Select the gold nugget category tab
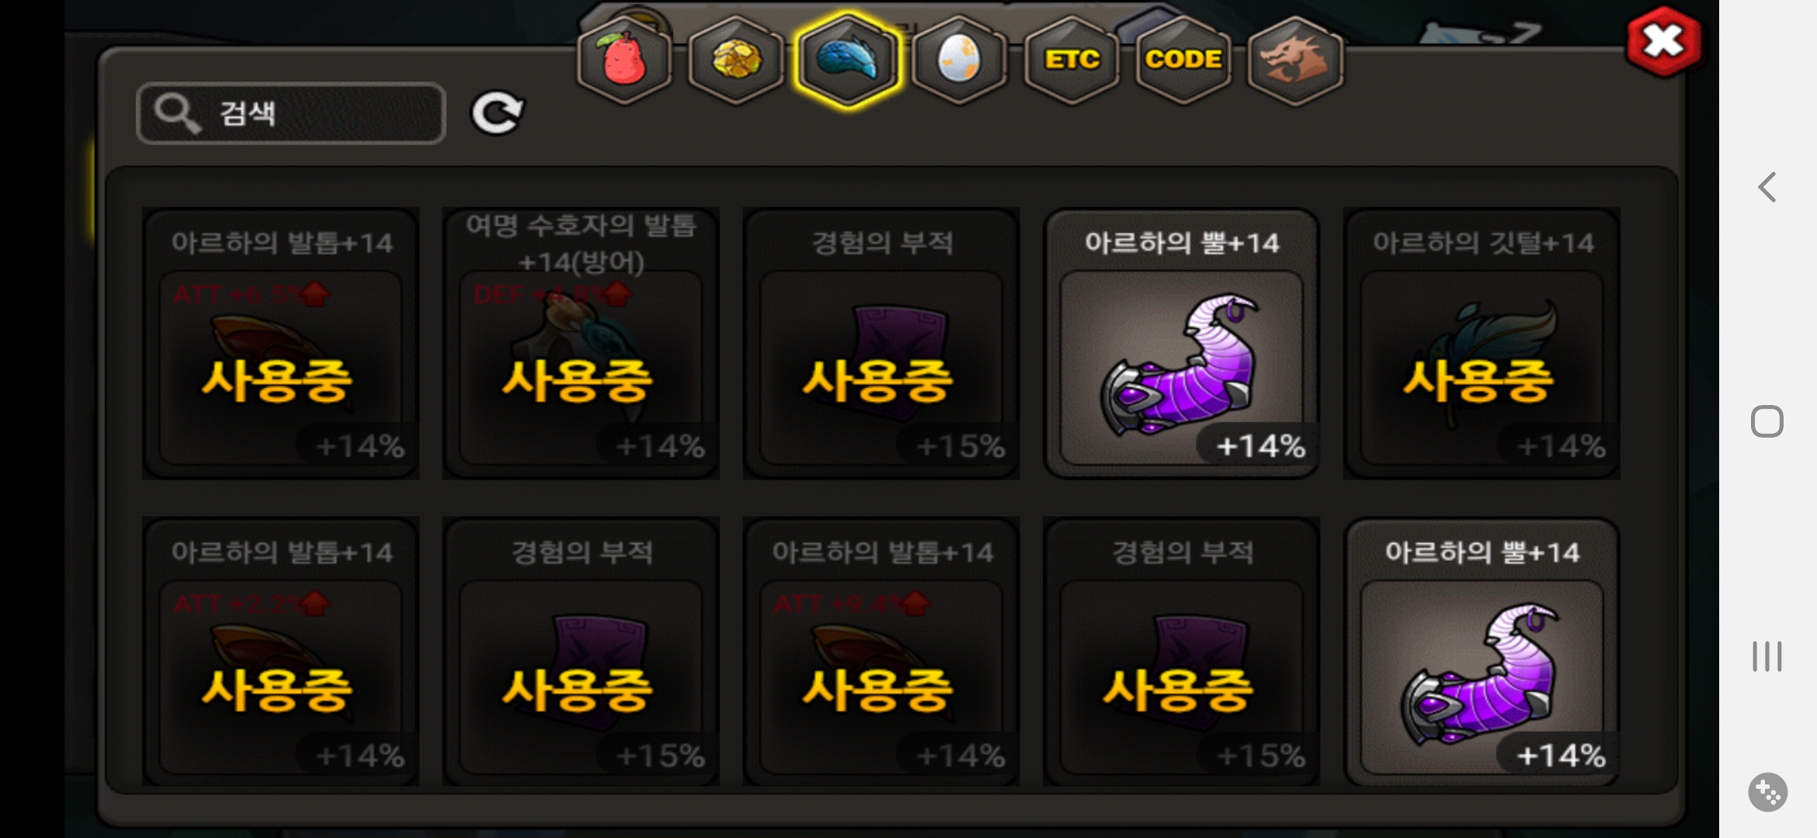Image resolution: width=1817 pixels, height=838 pixels. (x=736, y=60)
